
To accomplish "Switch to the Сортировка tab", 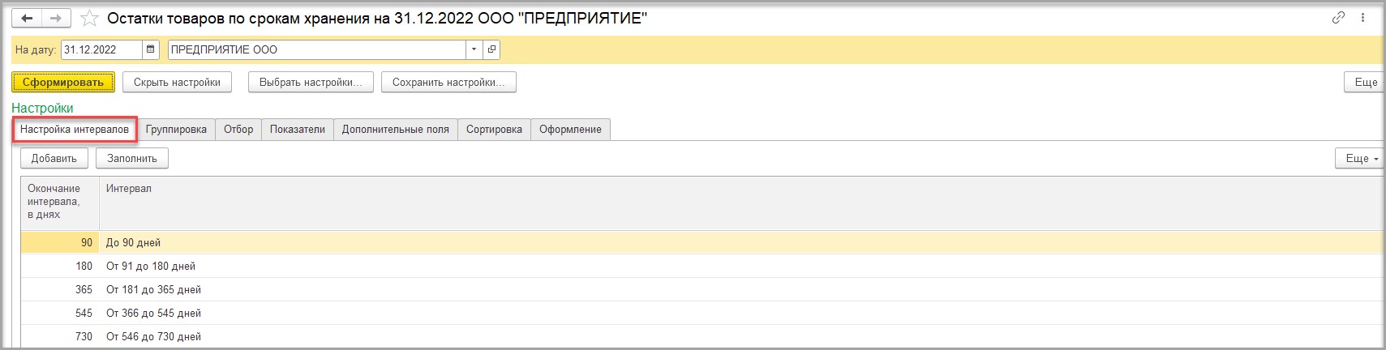I will 494,130.
